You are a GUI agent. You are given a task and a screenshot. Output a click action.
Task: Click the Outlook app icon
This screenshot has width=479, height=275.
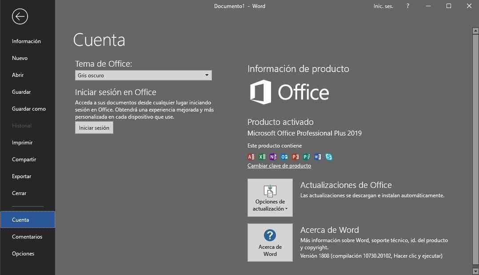click(284, 157)
